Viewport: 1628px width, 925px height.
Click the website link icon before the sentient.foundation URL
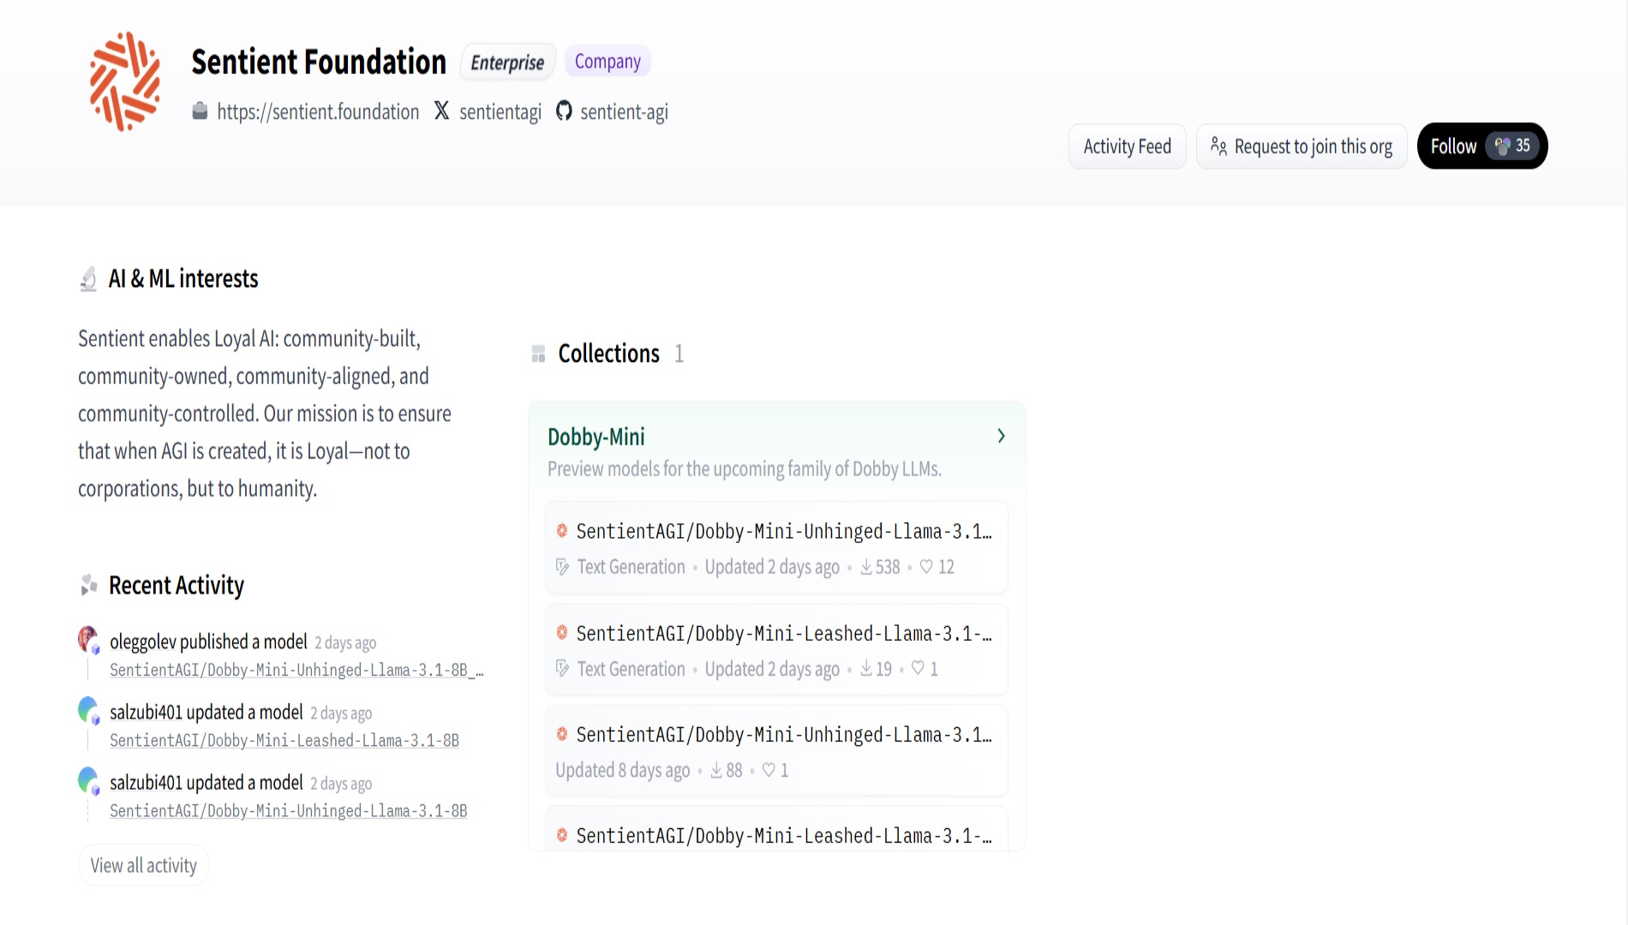pyautogui.click(x=200, y=111)
